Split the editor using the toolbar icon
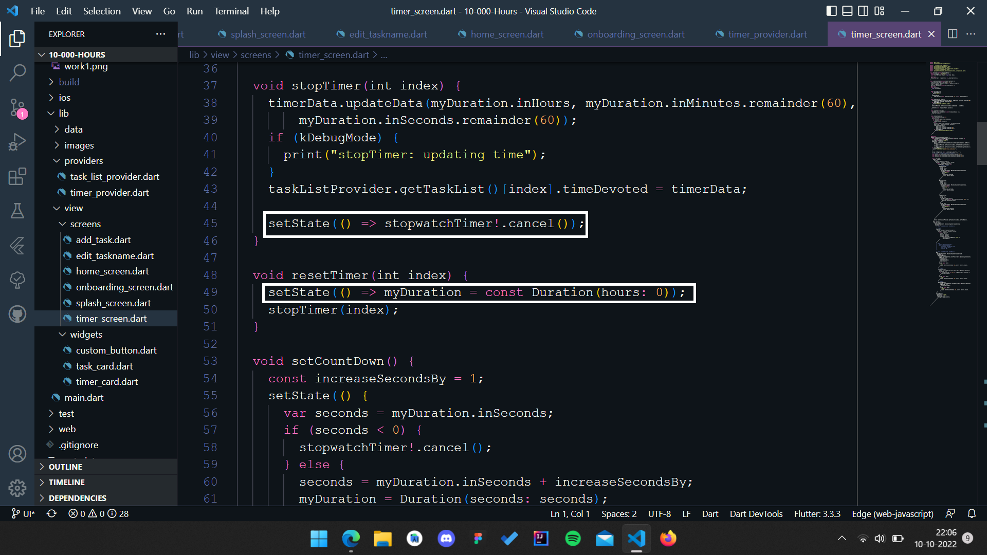 pyautogui.click(x=953, y=34)
